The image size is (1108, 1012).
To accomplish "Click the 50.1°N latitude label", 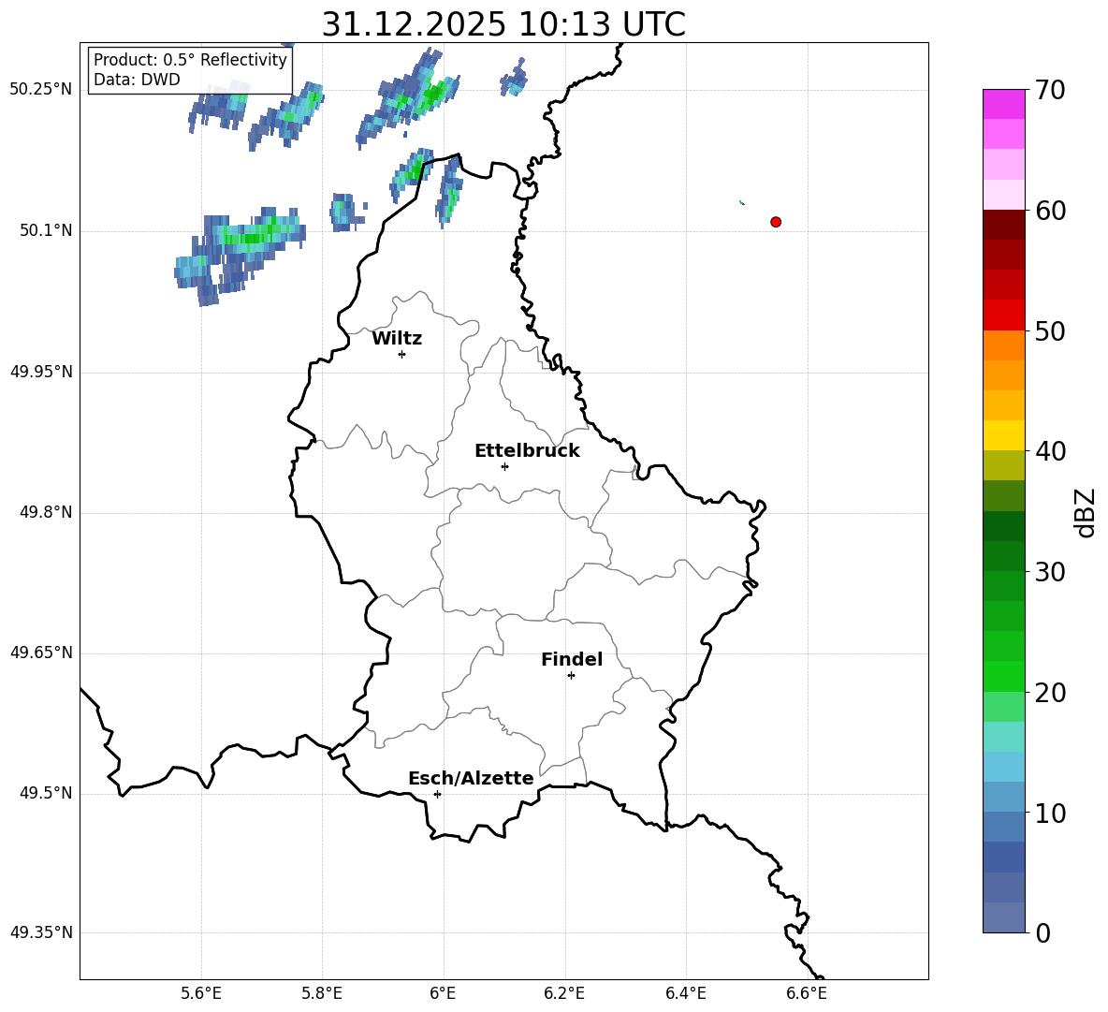I will click(x=46, y=230).
